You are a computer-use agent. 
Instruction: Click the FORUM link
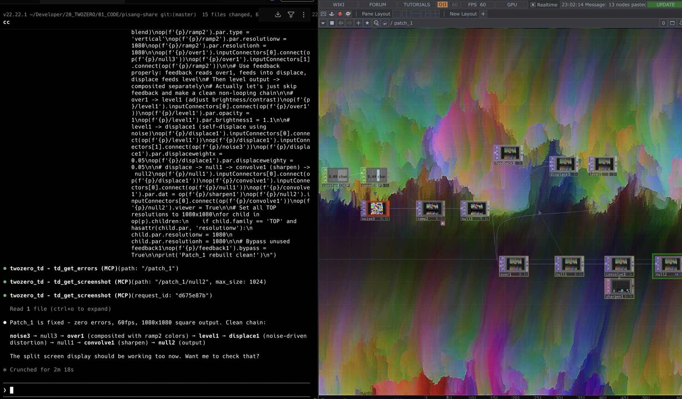[x=377, y=5]
